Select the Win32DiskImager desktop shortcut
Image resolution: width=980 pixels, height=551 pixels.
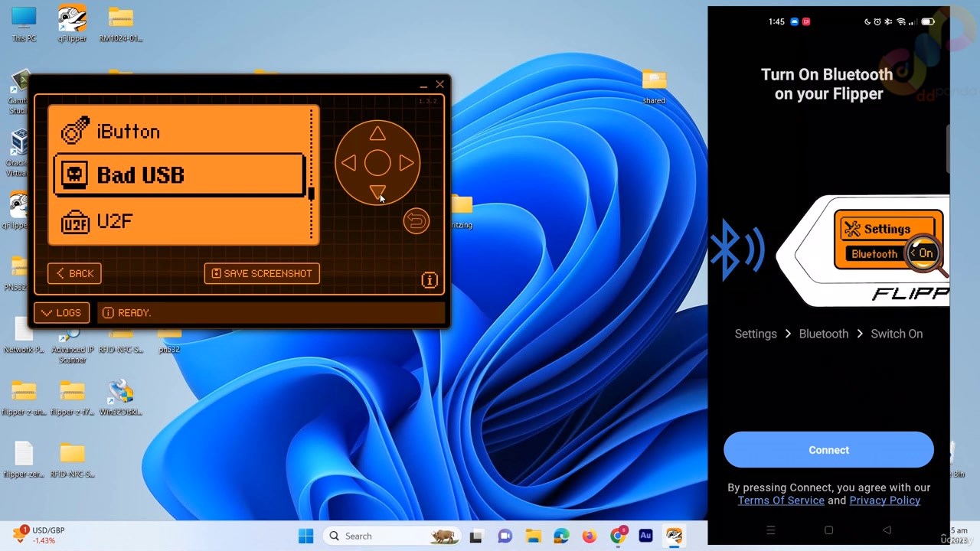120,398
